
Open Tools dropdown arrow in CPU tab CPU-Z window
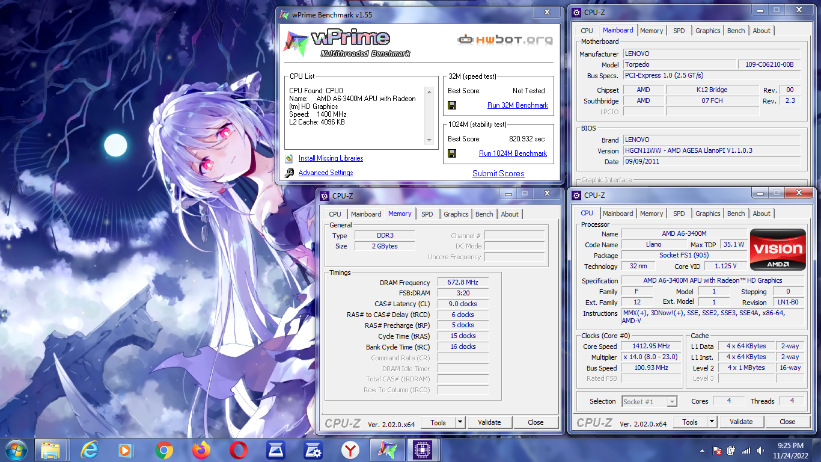pyautogui.click(x=712, y=422)
